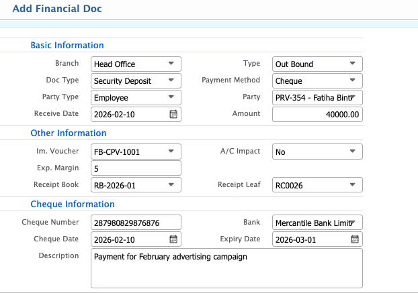The width and height of the screenshot is (418, 293).
Task: Expand the Branch dropdown
Action: tap(136, 64)
